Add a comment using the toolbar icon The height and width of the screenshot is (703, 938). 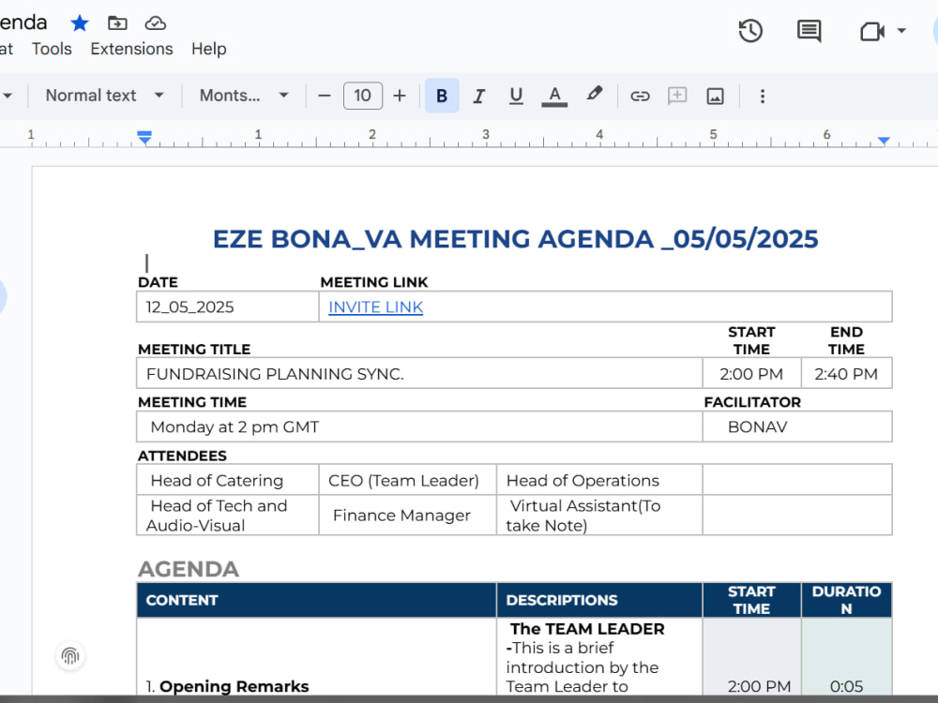[677, 96]
